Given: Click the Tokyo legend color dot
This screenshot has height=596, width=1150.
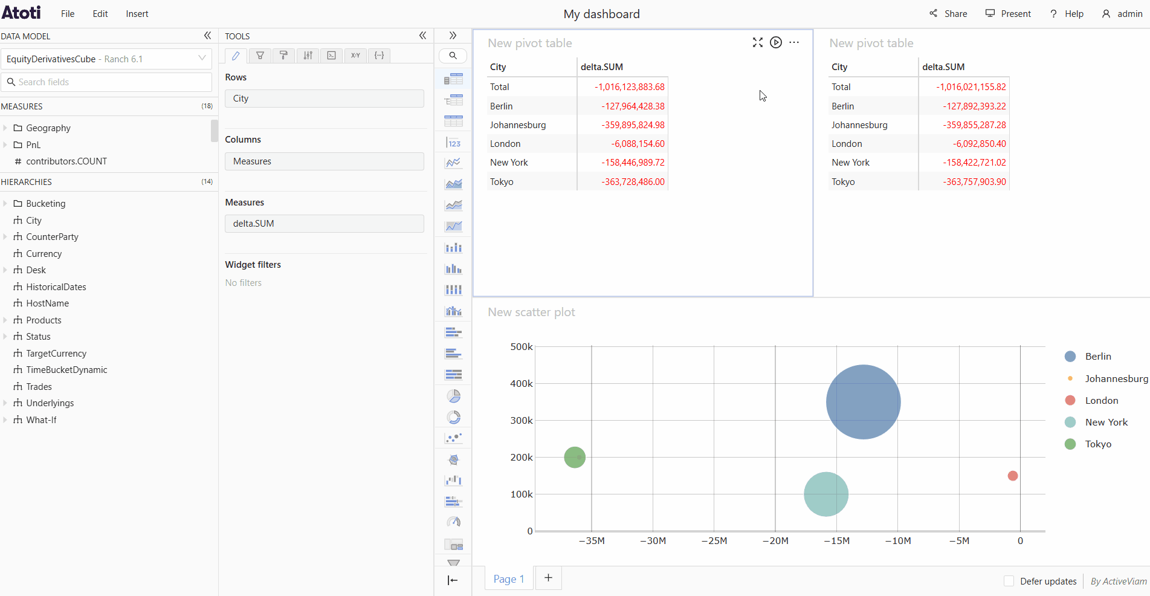Looking at the screenshot, I should point(1070,444).
